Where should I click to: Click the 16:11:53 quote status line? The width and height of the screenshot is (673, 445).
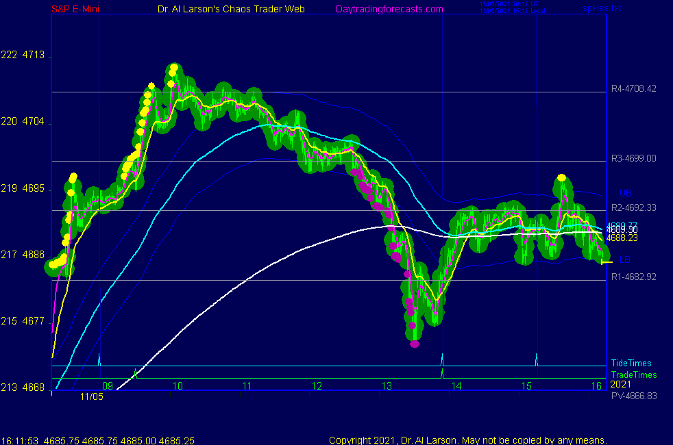tap(97, 440)
